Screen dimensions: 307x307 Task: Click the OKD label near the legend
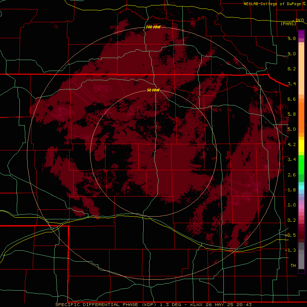300,20
